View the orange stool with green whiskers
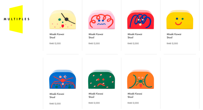Viewport: 203px width, 110px height. point(140,79)
